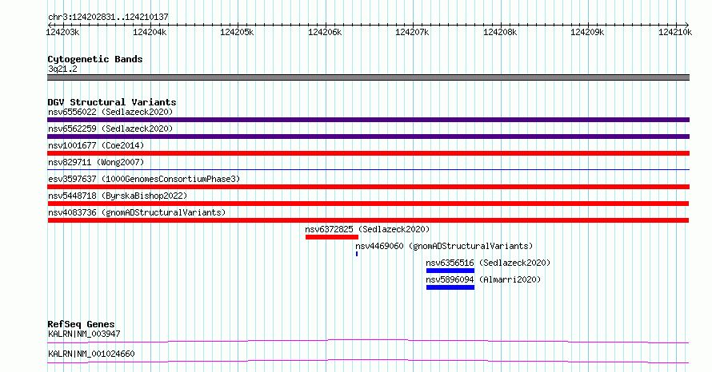712x372 pixels.
Task: Click the nsv6562259 (Sedlazeck2020) label
Action: pyautogui.click(x=110, y=129)
